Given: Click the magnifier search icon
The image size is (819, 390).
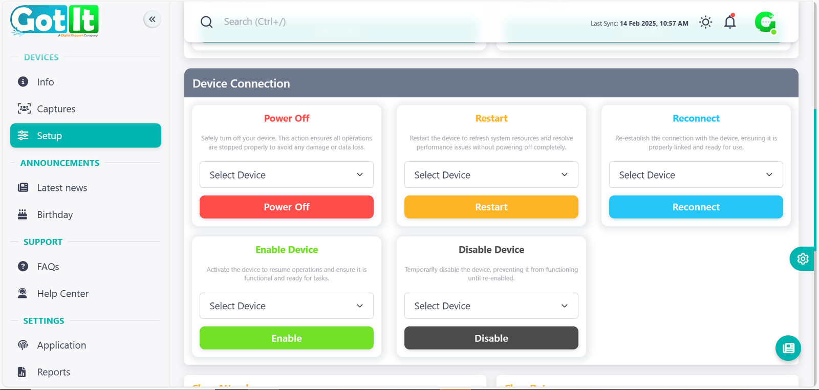Looking at the screenshot, I should pyautogui.click(x=206, y=22).
